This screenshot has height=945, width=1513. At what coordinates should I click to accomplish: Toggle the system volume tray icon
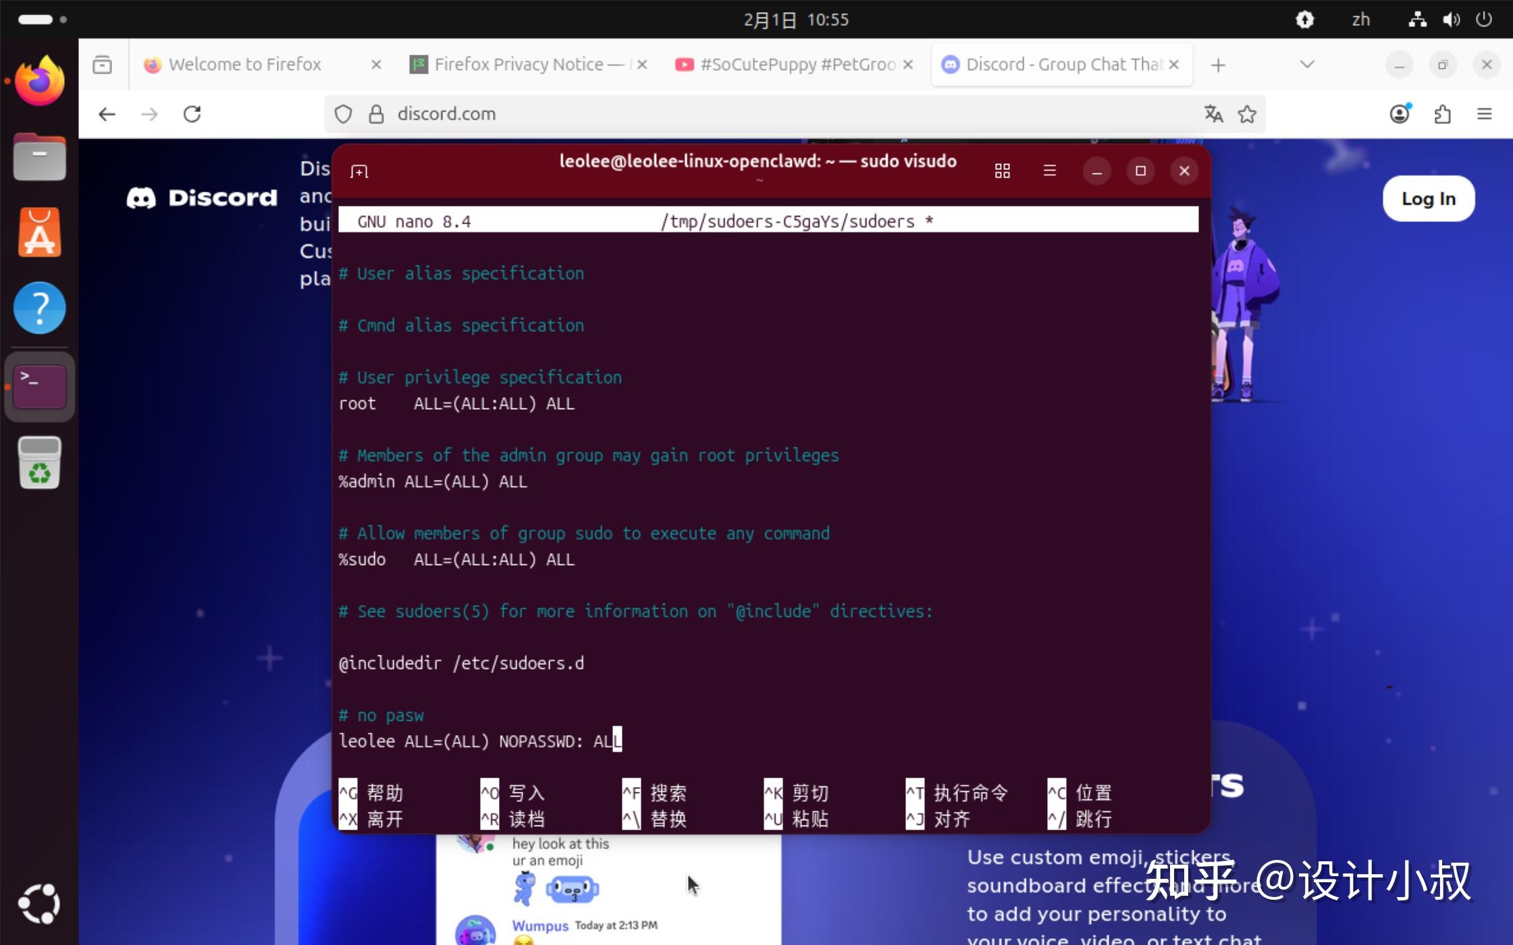coord(1450,20)
